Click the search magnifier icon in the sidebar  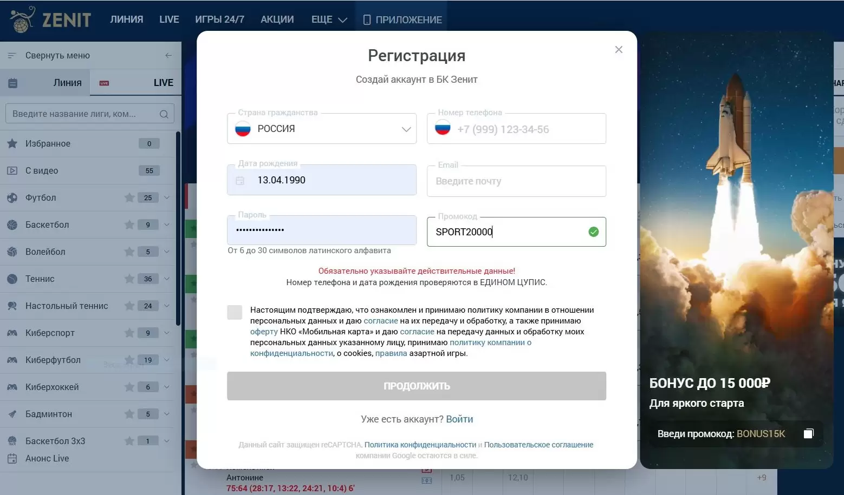(164, 114)
